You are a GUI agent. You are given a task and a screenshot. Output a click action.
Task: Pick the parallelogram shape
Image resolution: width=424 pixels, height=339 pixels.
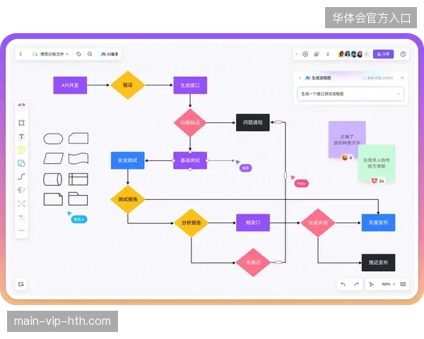pos(54,158)
